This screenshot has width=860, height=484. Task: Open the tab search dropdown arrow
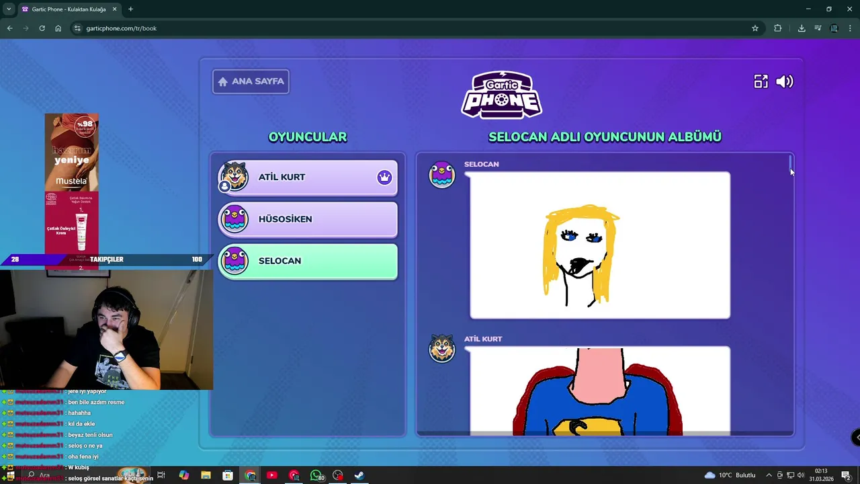[x=9, y=9]
